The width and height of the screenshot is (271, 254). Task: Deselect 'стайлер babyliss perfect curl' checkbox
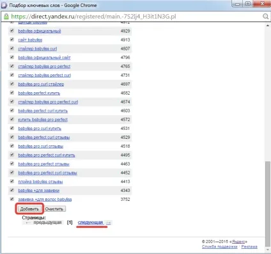[x=12, y=75]
